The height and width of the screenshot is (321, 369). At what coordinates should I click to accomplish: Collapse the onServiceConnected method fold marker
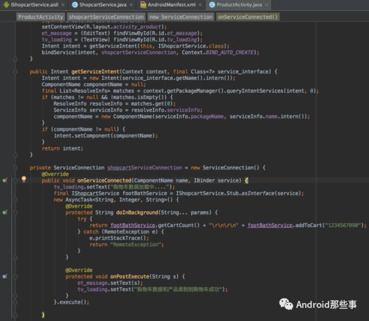[16, 181]
